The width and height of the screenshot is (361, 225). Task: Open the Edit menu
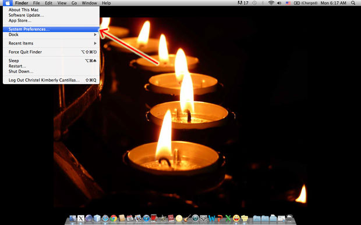pos(48,3)
